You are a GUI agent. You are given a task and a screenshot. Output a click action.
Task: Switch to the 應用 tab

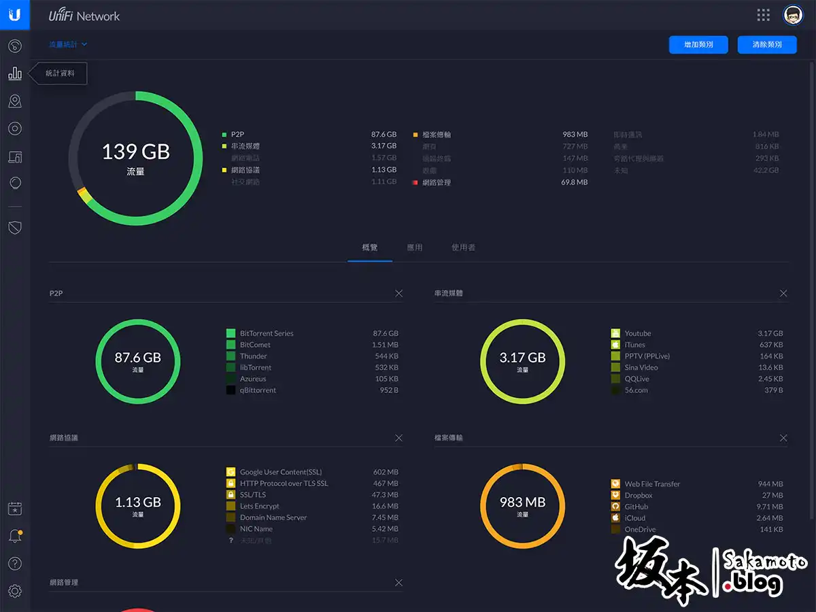pos(415,248)
